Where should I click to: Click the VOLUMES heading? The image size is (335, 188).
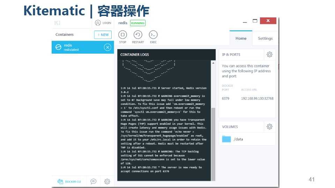230,127
